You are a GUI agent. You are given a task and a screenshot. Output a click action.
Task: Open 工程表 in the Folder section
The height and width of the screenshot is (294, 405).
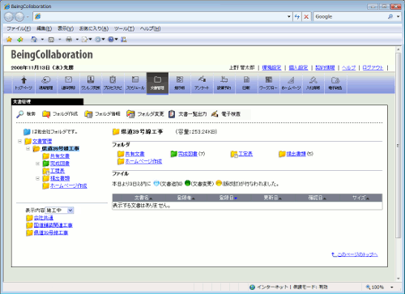pos(245,154)
